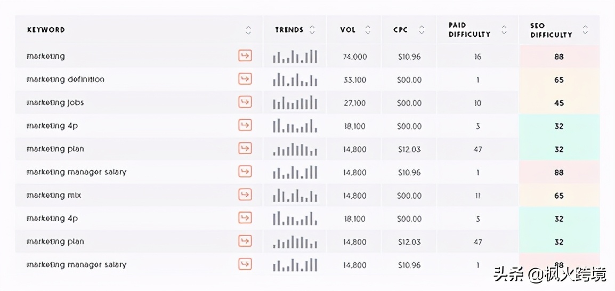This screenshot has width=615, height=291.
Task: Sort table by Keyword column arrows
Action: (x=248, y=30)
